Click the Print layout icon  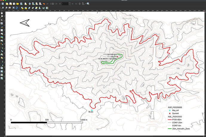[30, 4]
